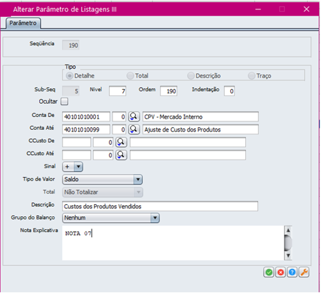This screenshot has width=321, height=294.
Task: Click the orange wrench tools icon
Action: (x=303, y=273)
